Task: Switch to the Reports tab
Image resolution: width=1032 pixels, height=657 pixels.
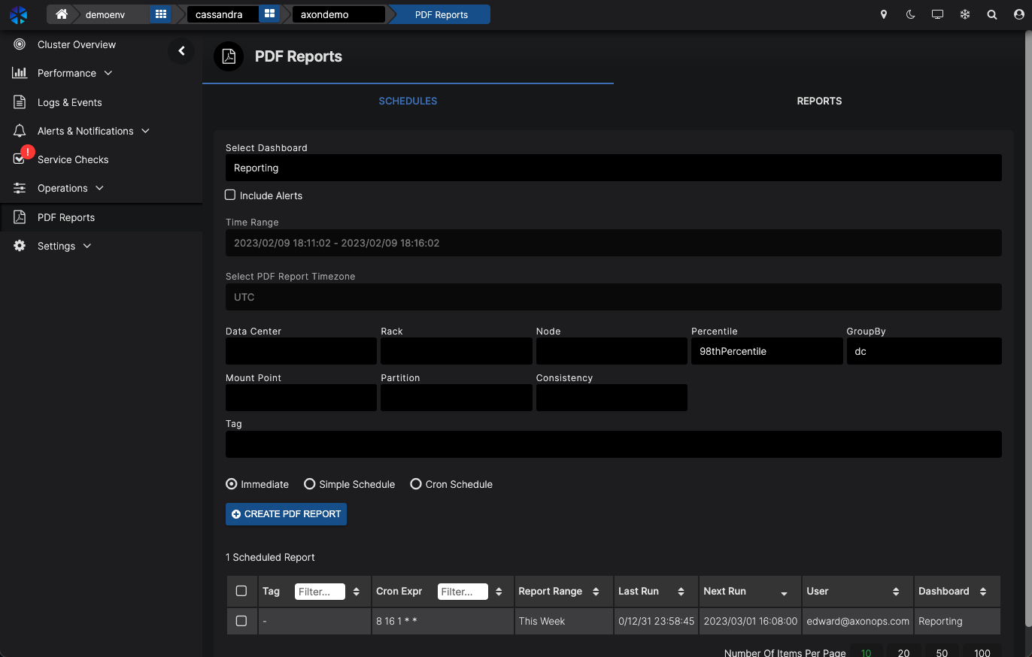Action: (x=819, y=101)
